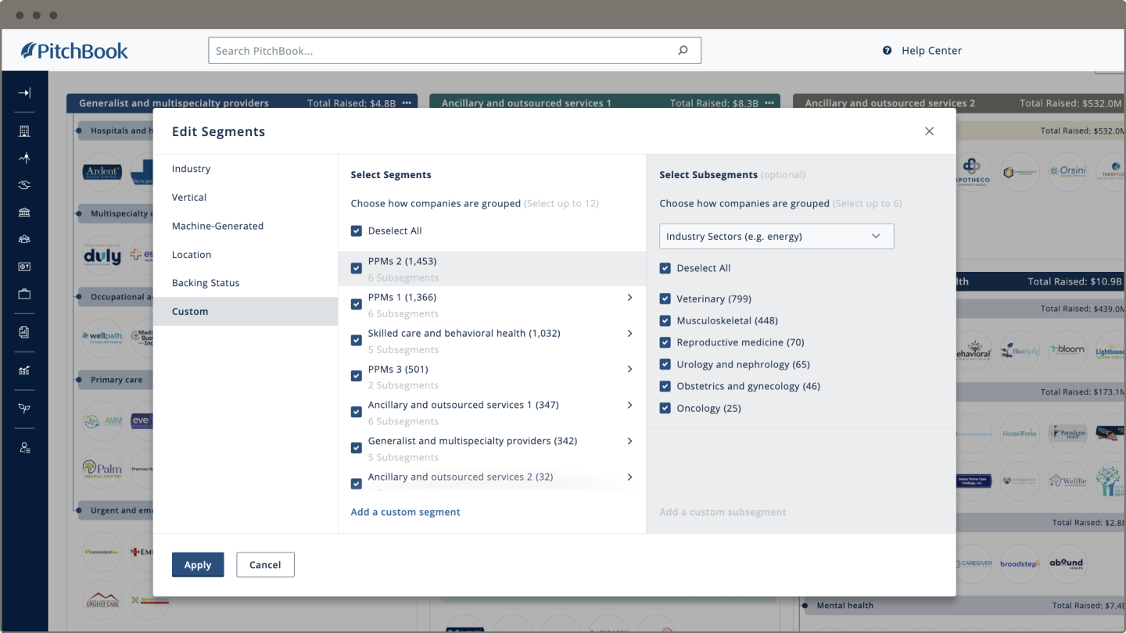Uncheck Obstetrics and gynecology (46) subsegment

click(665, 386)
